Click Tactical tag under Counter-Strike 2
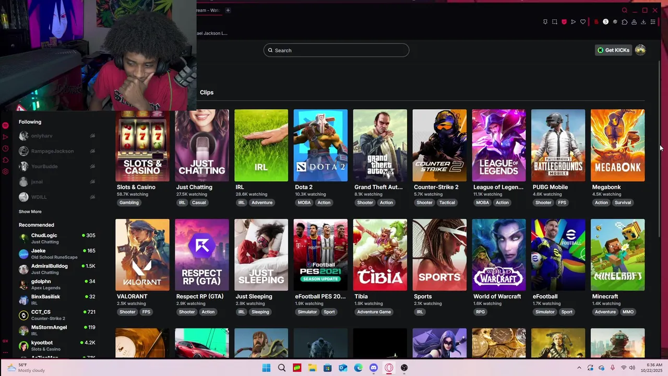The width and height of the screenshot is (668, 376). coord(447,203)
